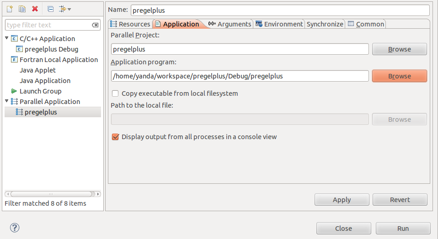Screen dimensions: 438x239
Task: Click the Apply button
Action: pyautogui.click(x=342, y=200)
